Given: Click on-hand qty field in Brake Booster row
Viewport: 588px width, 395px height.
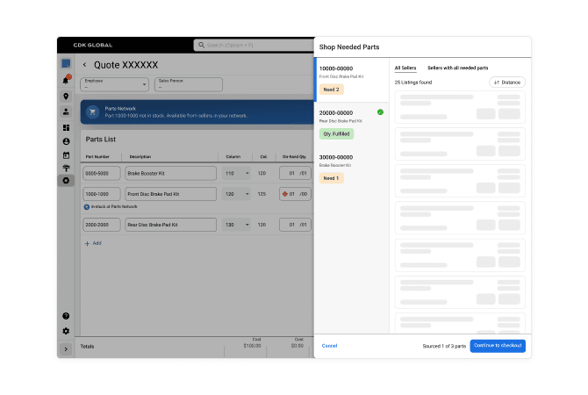Looking at the screenshot, I should 295,173.
